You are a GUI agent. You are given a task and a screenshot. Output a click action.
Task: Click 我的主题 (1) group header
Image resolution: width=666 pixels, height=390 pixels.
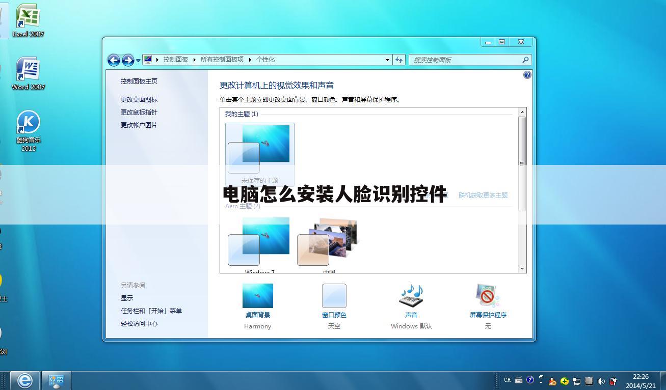242,114
